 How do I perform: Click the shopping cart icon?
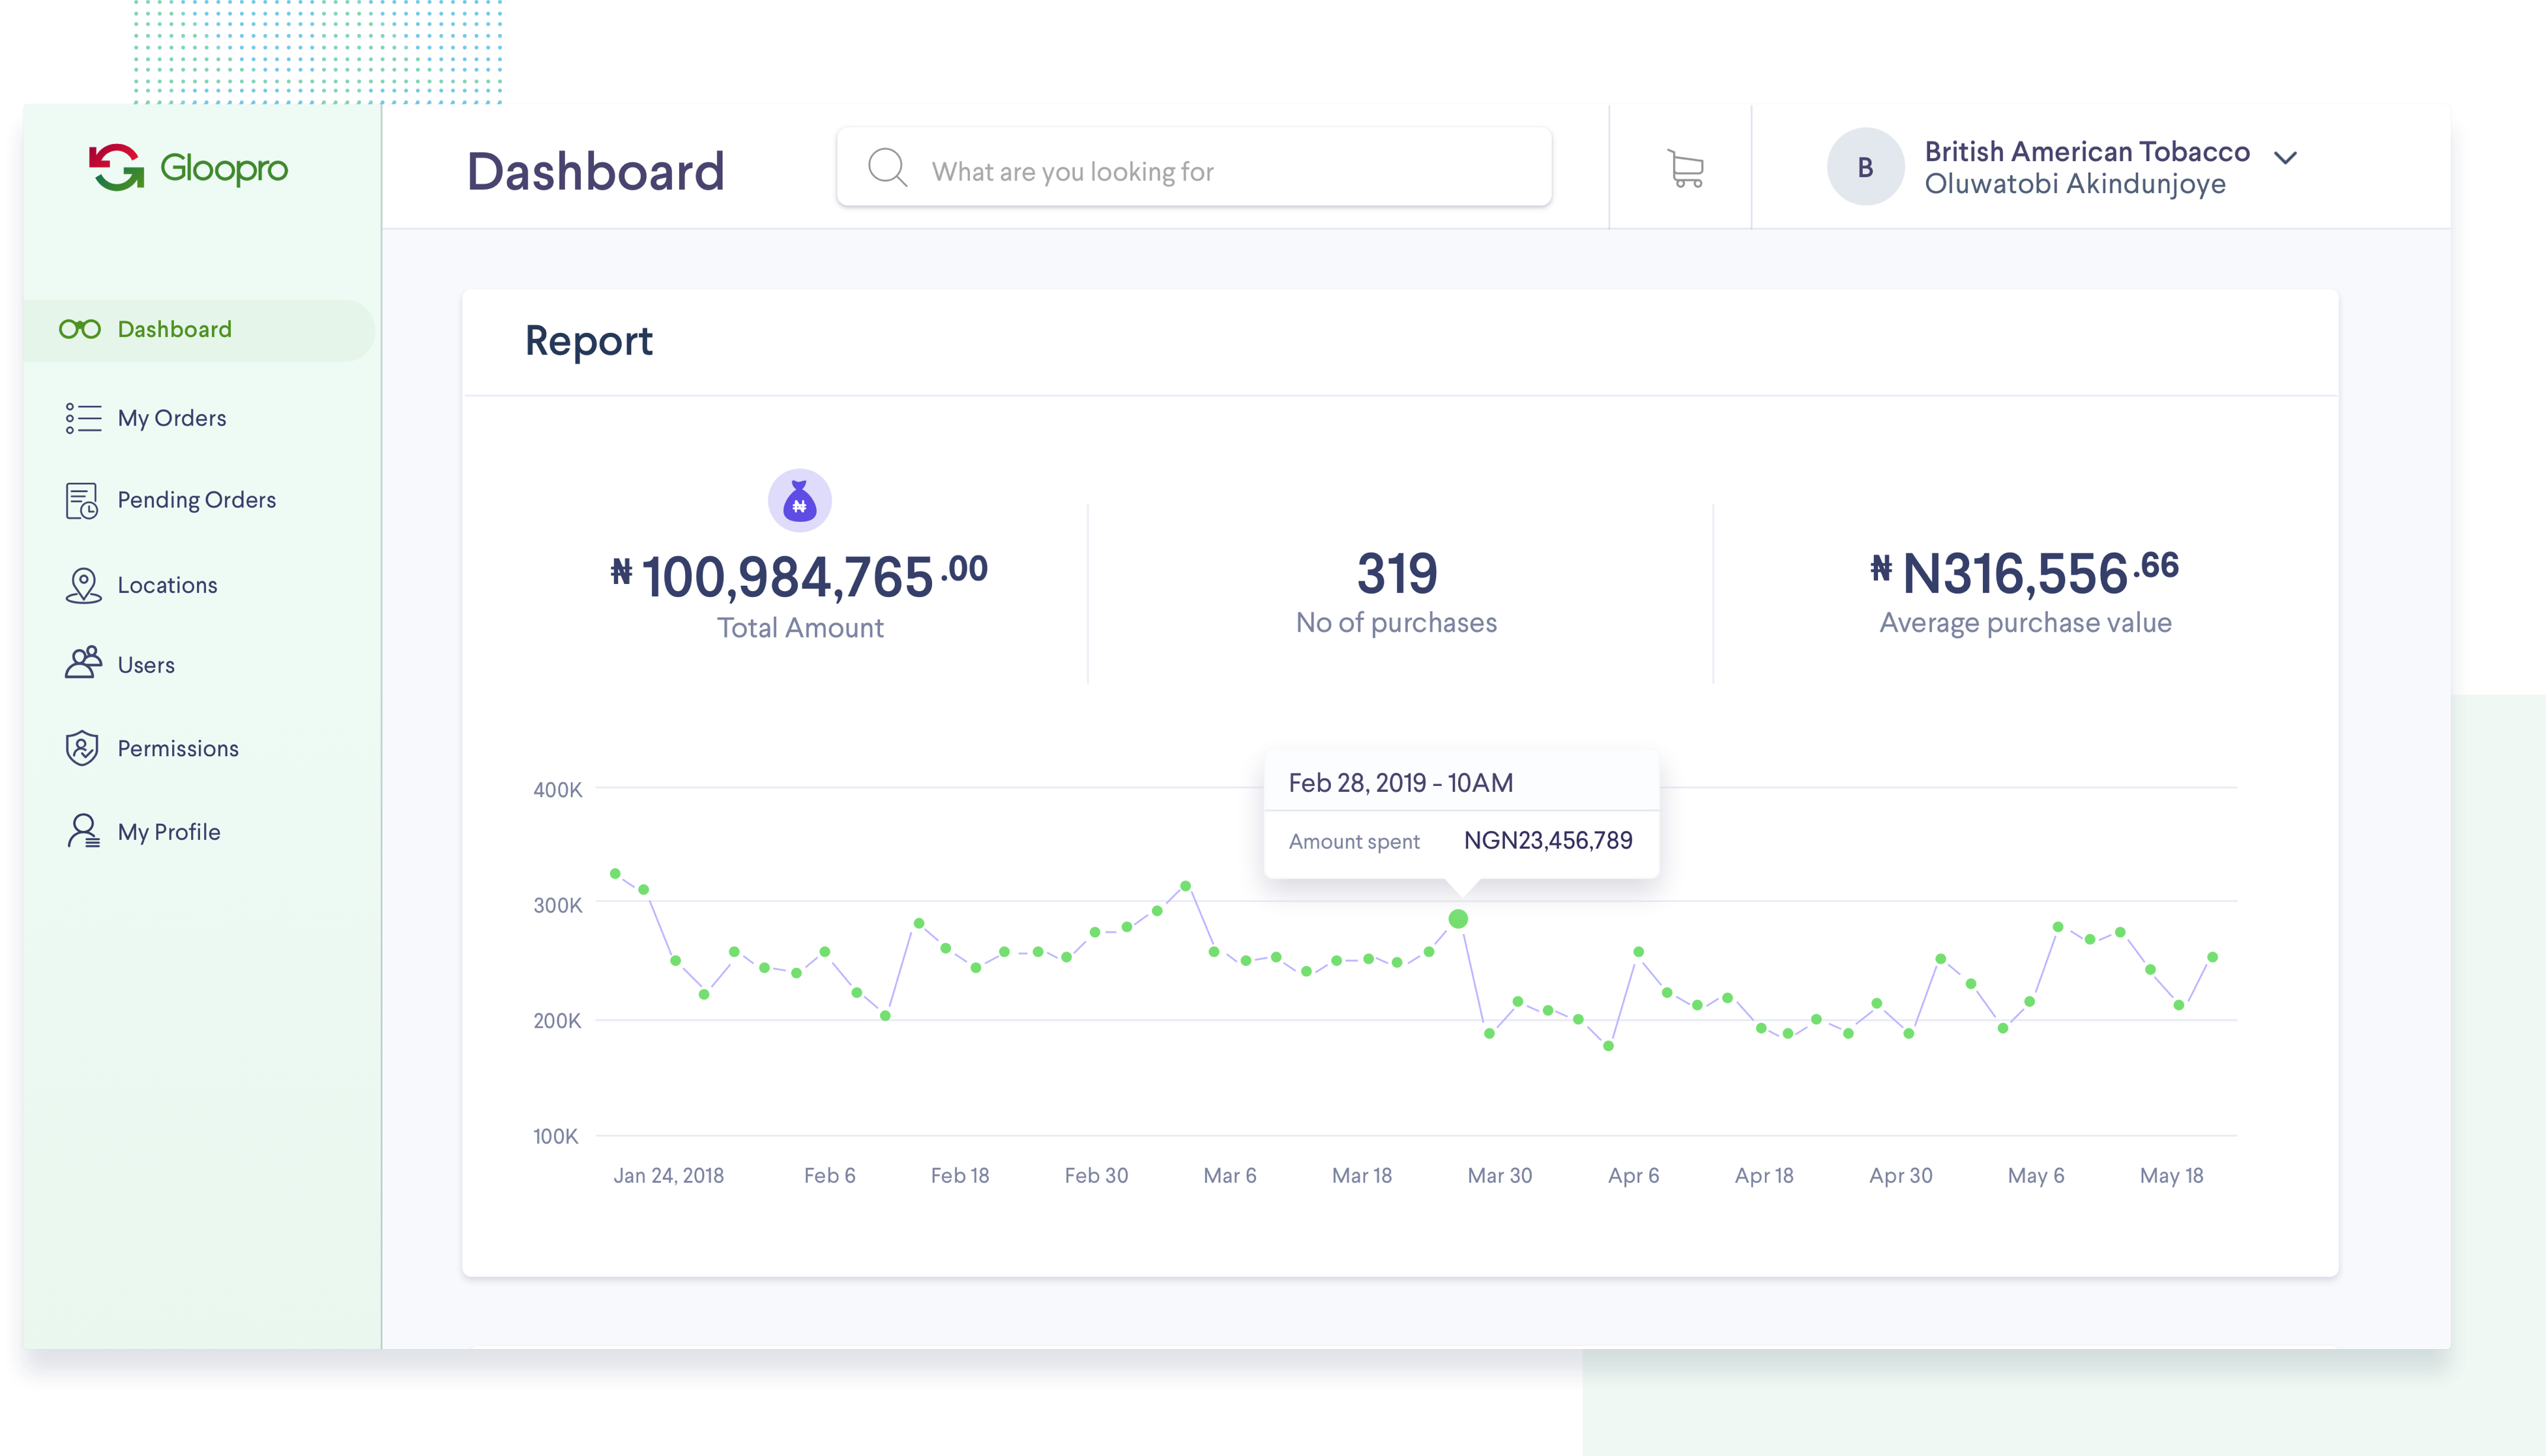tap(1685, 168)
